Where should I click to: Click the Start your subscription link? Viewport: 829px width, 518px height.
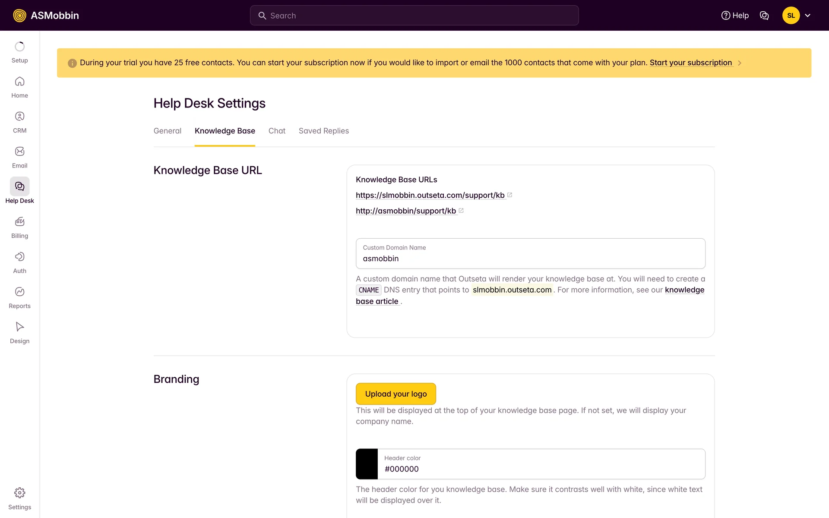click(x=690, y=63)
